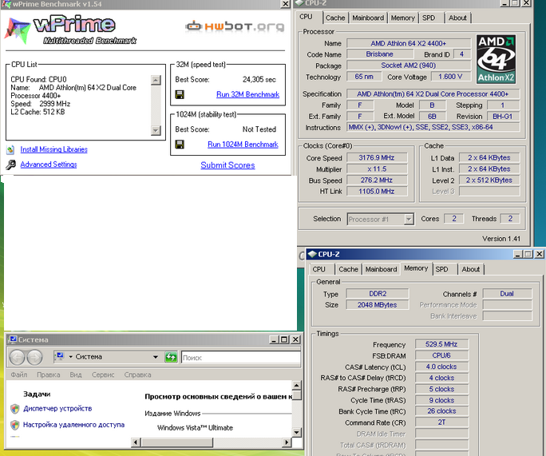Open Install Missing Libraries link
Image resolution: width=546 pixels, height=456 pixels.
pyautogui.click(x=54, y=149)
